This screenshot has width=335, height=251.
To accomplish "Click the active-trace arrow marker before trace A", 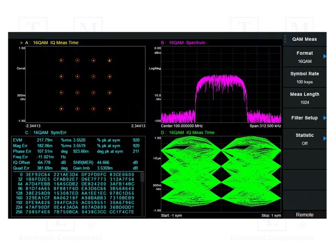I will click(x=21, y=43).
